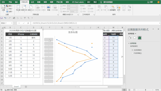This screenshot has height=91, width=161.
Task: Open the 对齐 align objects menu
Action: 119,8
